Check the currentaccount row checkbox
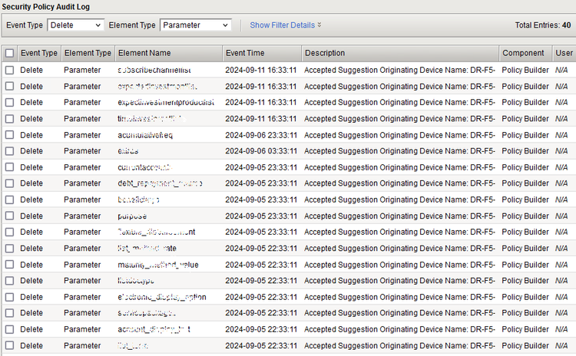 [9, 167]
